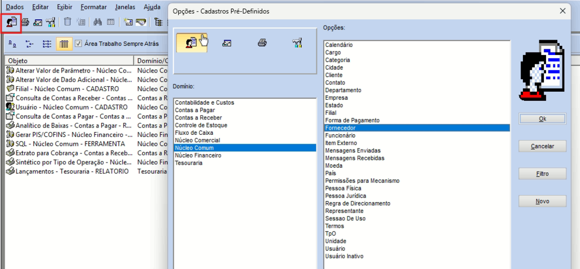Open the Formatar menu
The image size is (580, 269).
coord(93,7)
